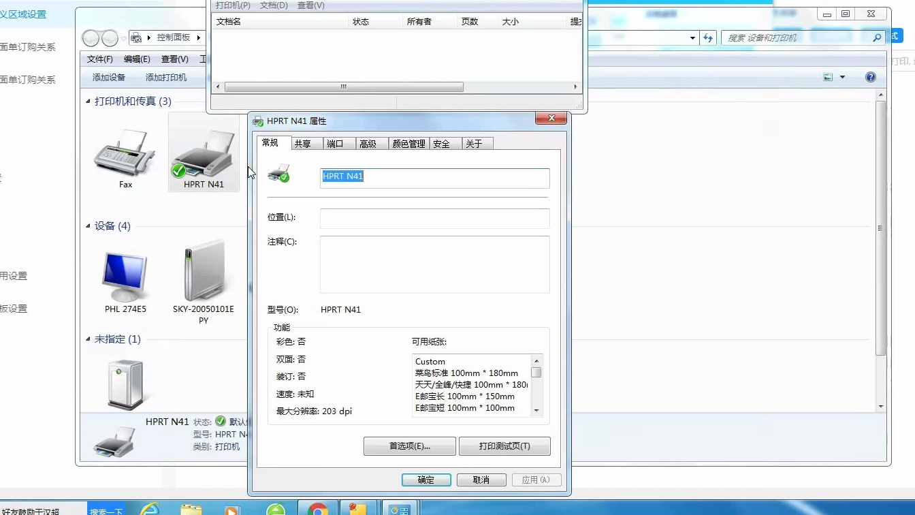
Task: Collapse the 设备 (4) group
Action: (x=88, y=226)
